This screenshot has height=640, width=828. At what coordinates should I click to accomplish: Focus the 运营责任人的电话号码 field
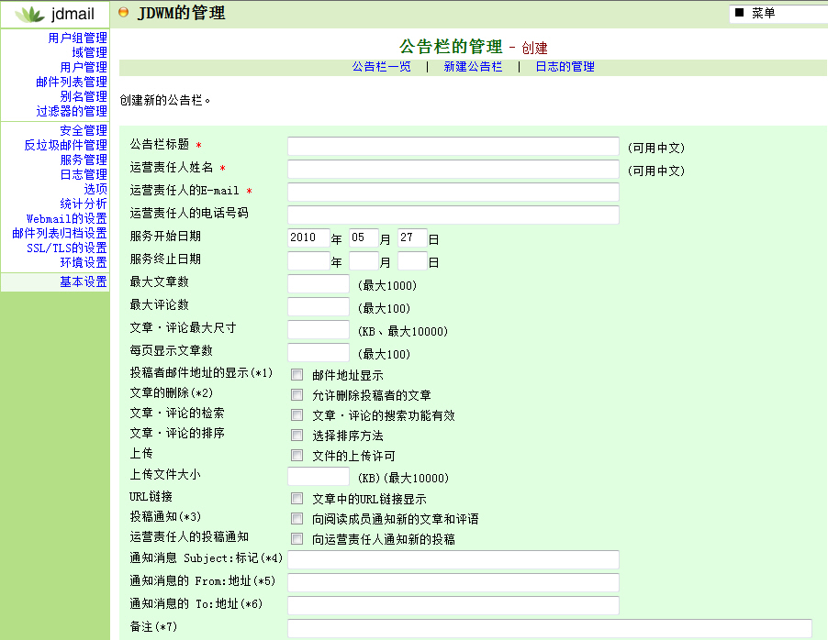click(x=453, y=215)
